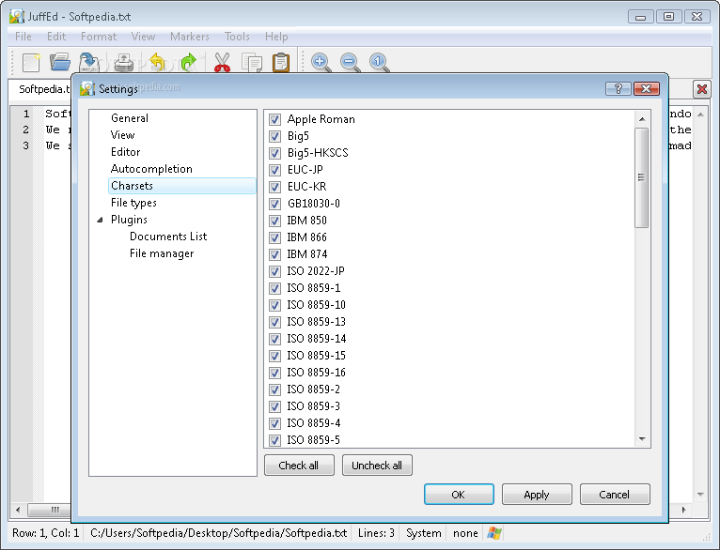Click the System status bar entry

point(423,533)
